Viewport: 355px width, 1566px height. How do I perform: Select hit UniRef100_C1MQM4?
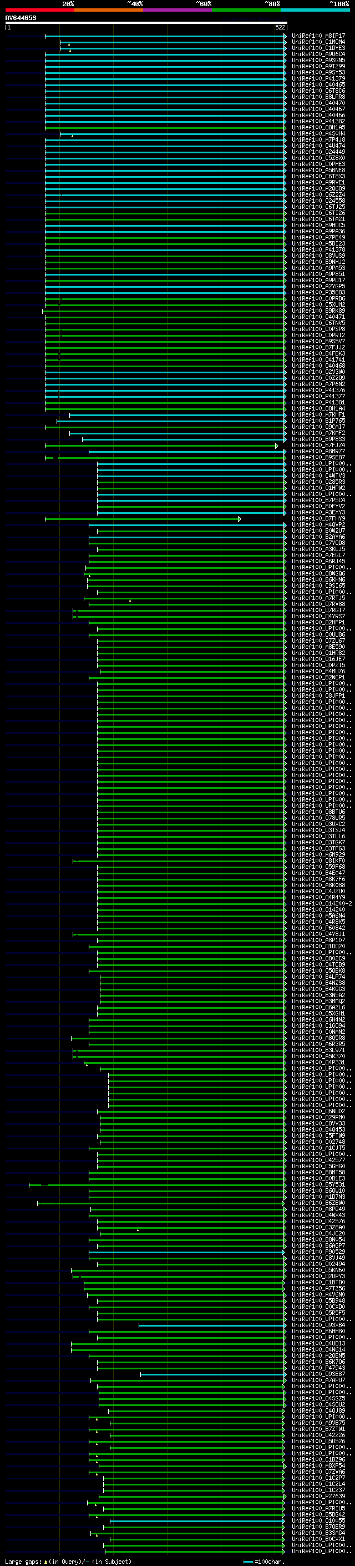point(318,42)
